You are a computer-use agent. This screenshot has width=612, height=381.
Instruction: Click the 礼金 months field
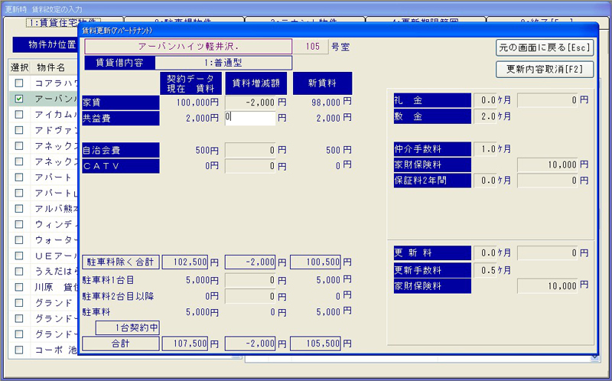click(x=485, y=100)
